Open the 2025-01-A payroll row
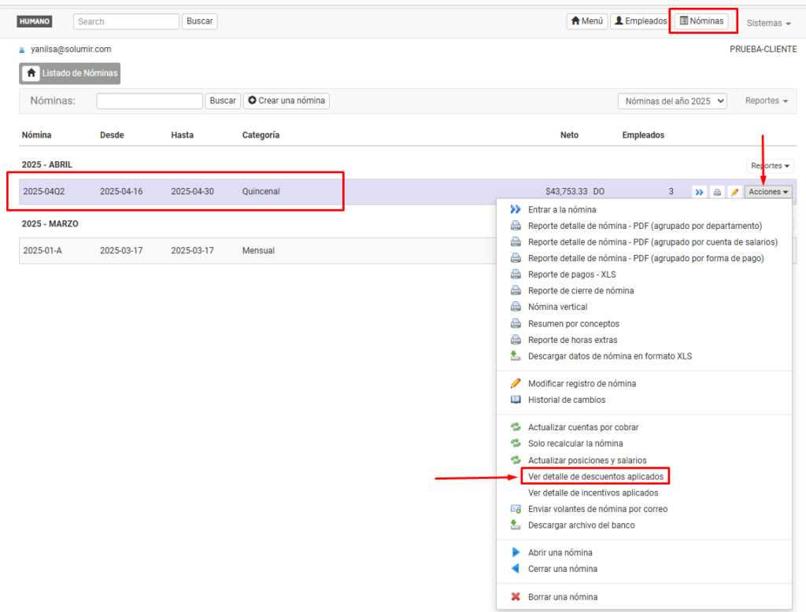The height and width of the screenshot is (612, 806). tap(43, 251)
